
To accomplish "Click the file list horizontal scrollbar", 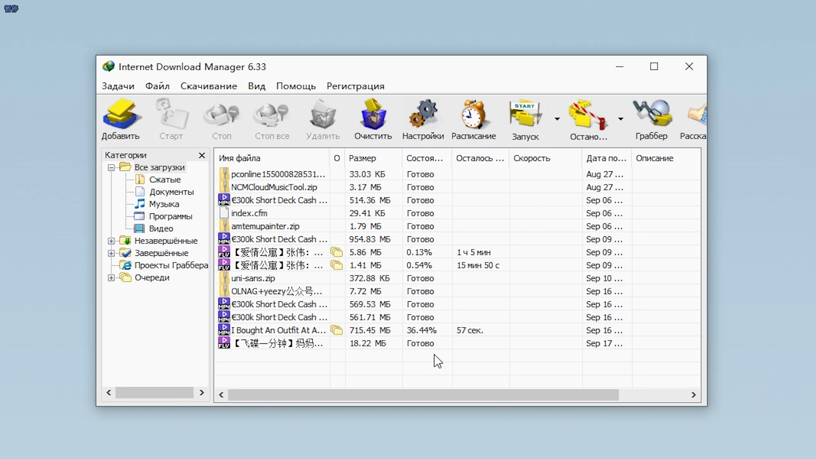I will (423, 395).
